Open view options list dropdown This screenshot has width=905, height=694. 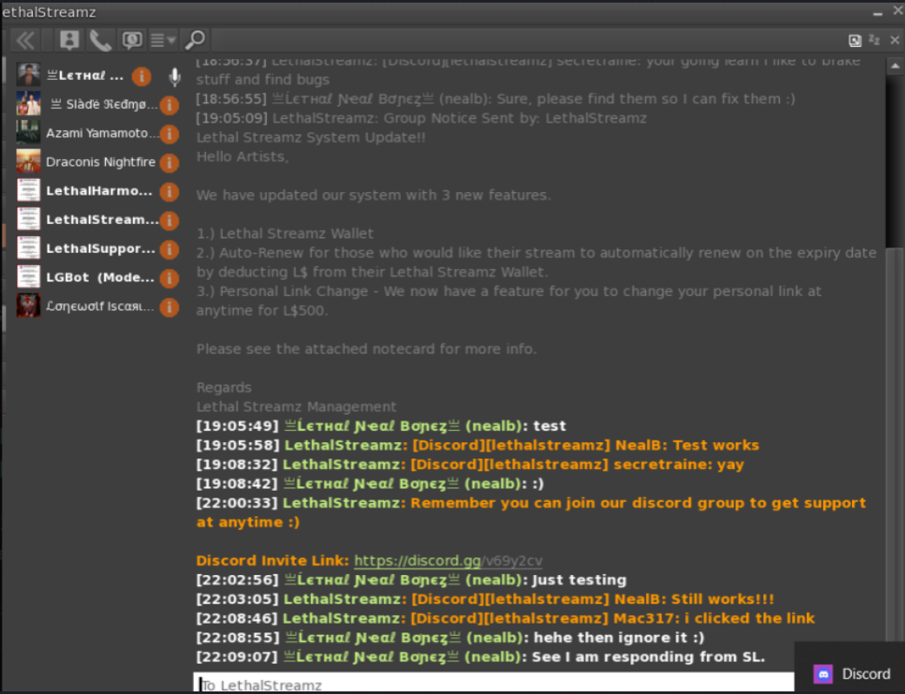(x=163, y=40)
